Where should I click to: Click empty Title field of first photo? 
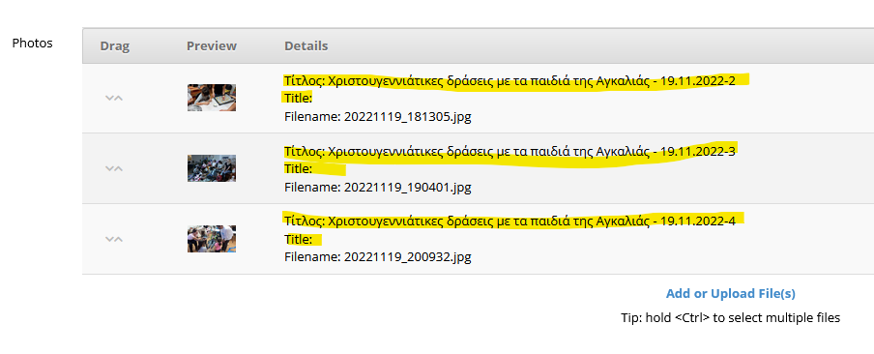[x=298, y=99]
